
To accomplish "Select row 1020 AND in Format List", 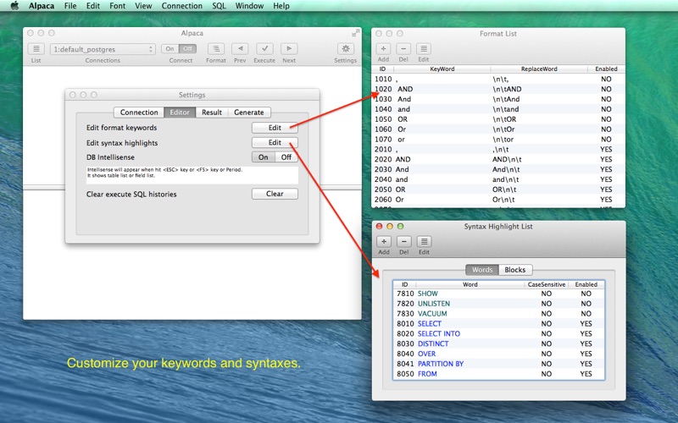I will 498,89.
